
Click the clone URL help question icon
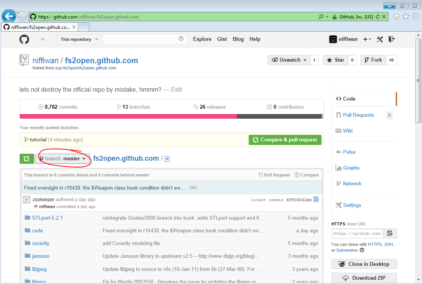coord(362,250)
